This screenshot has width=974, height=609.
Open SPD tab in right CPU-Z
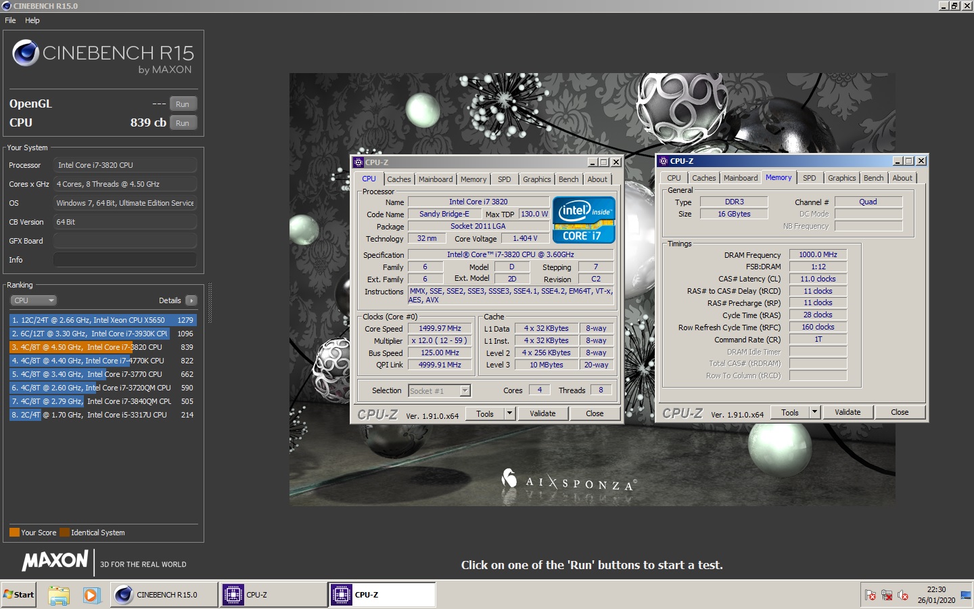(810, 178)
